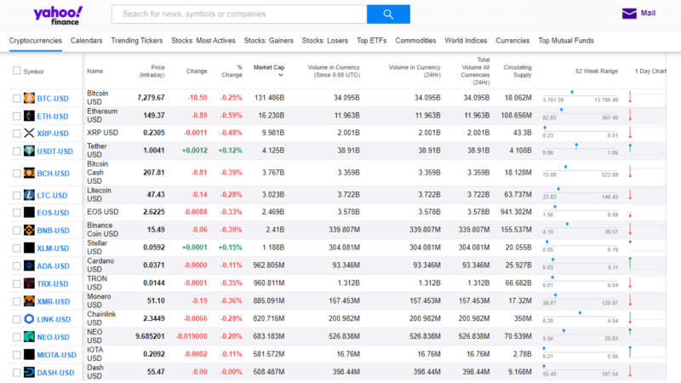Screen dimensions: 681x383
Task: Check the XRP-USD row checkbox
Action: [16, 134]
